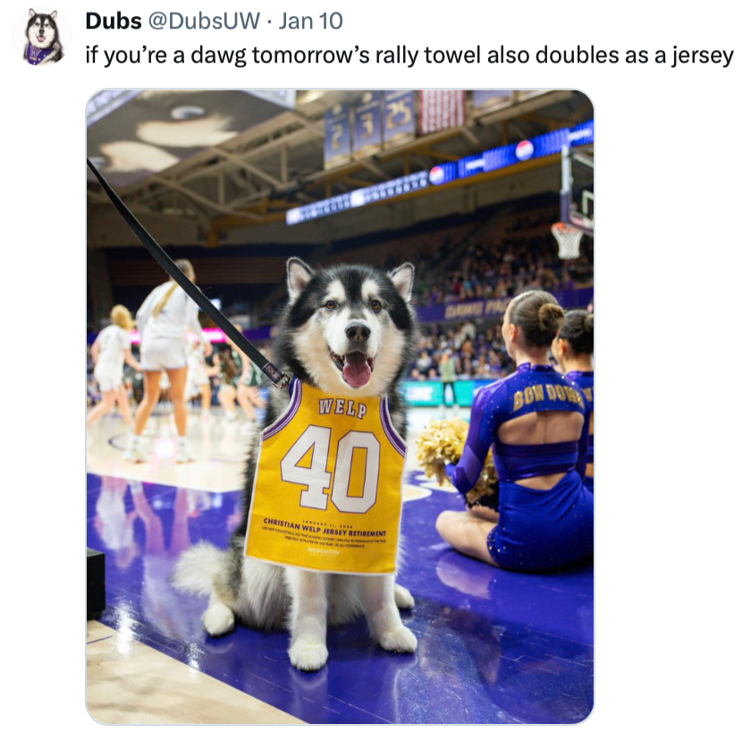Screen dimensions: 751x741
Task: Click the American flag hanging from ceiling
Action: click(x=442, y=111)
